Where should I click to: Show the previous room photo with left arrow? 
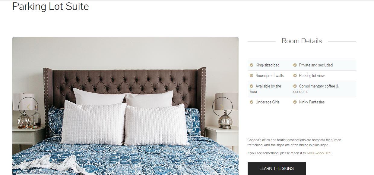coord(28,107)
